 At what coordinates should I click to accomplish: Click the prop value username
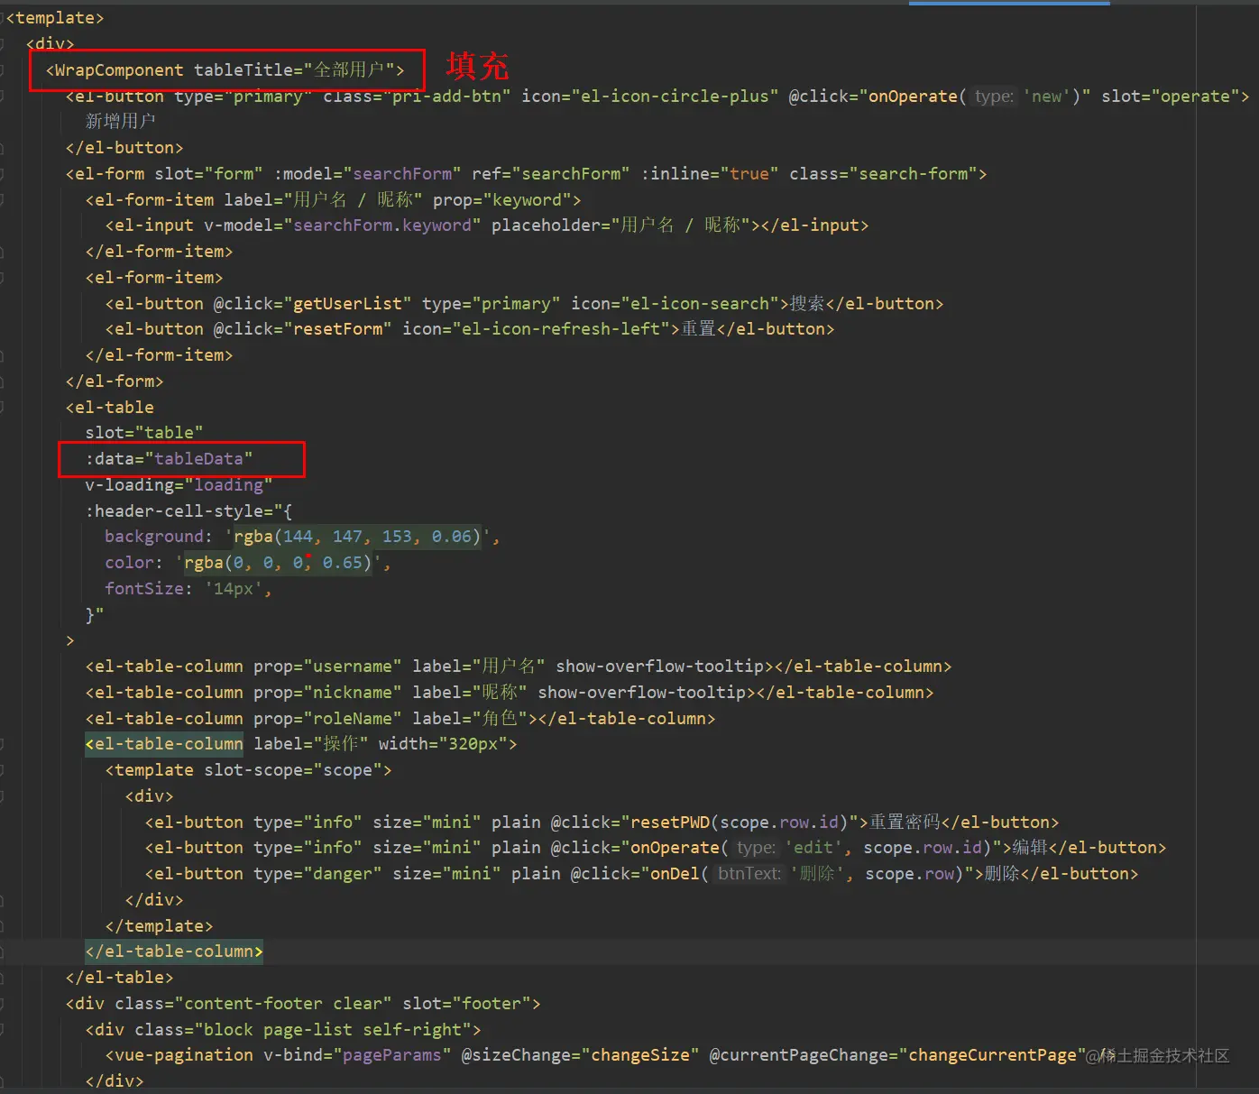[353, 667]
